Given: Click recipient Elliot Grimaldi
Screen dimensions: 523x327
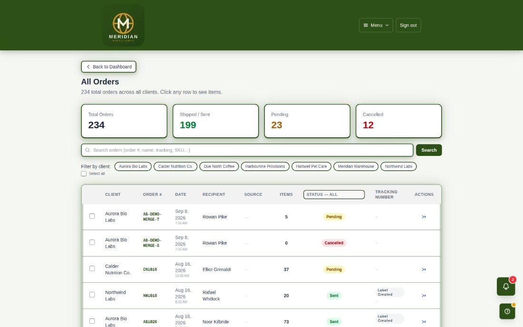Looking at the screenshot, I should (x=216, y=269).
